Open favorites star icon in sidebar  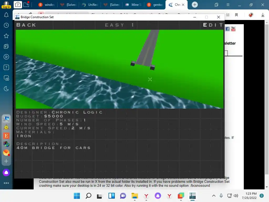click(6, 36)
